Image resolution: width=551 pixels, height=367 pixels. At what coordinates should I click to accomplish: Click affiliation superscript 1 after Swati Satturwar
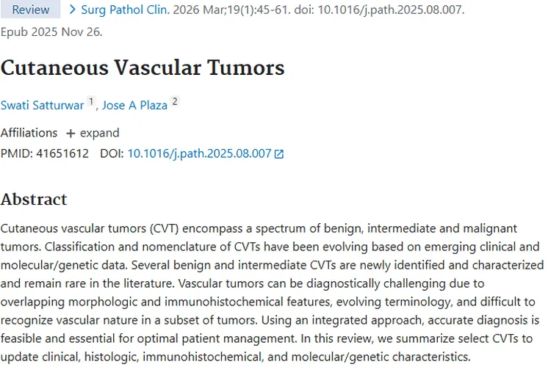pyautogui.click(x=91, y=102)
